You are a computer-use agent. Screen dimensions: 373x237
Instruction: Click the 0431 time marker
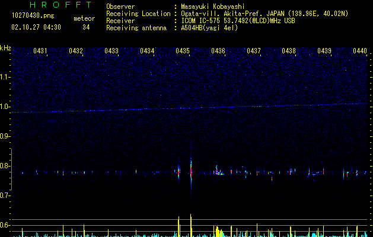pos(40,51)
